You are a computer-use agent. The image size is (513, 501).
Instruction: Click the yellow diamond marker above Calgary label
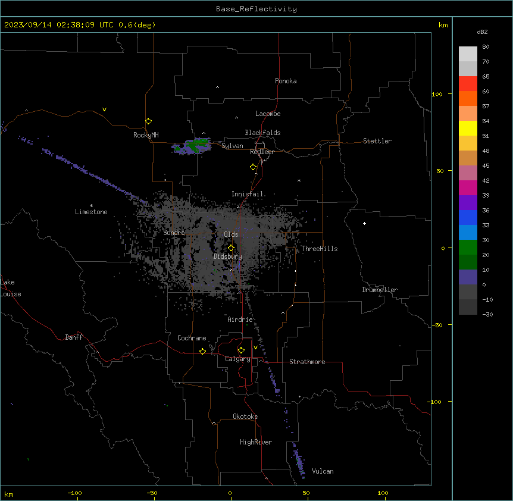click(x=241, y=350)
